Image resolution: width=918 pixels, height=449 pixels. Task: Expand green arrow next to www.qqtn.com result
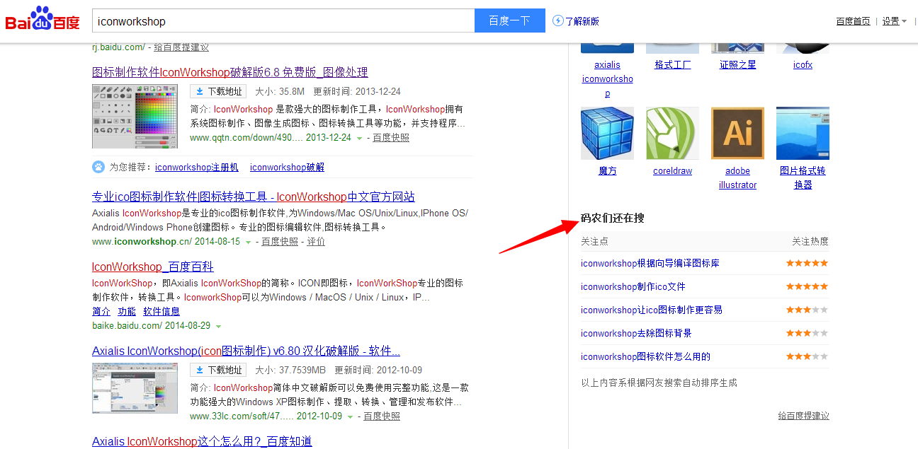coord(360,139)
